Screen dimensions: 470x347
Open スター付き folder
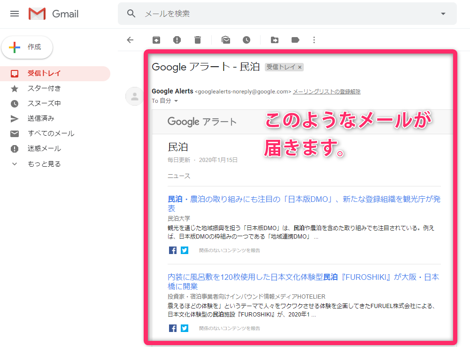tap(44, 88)
